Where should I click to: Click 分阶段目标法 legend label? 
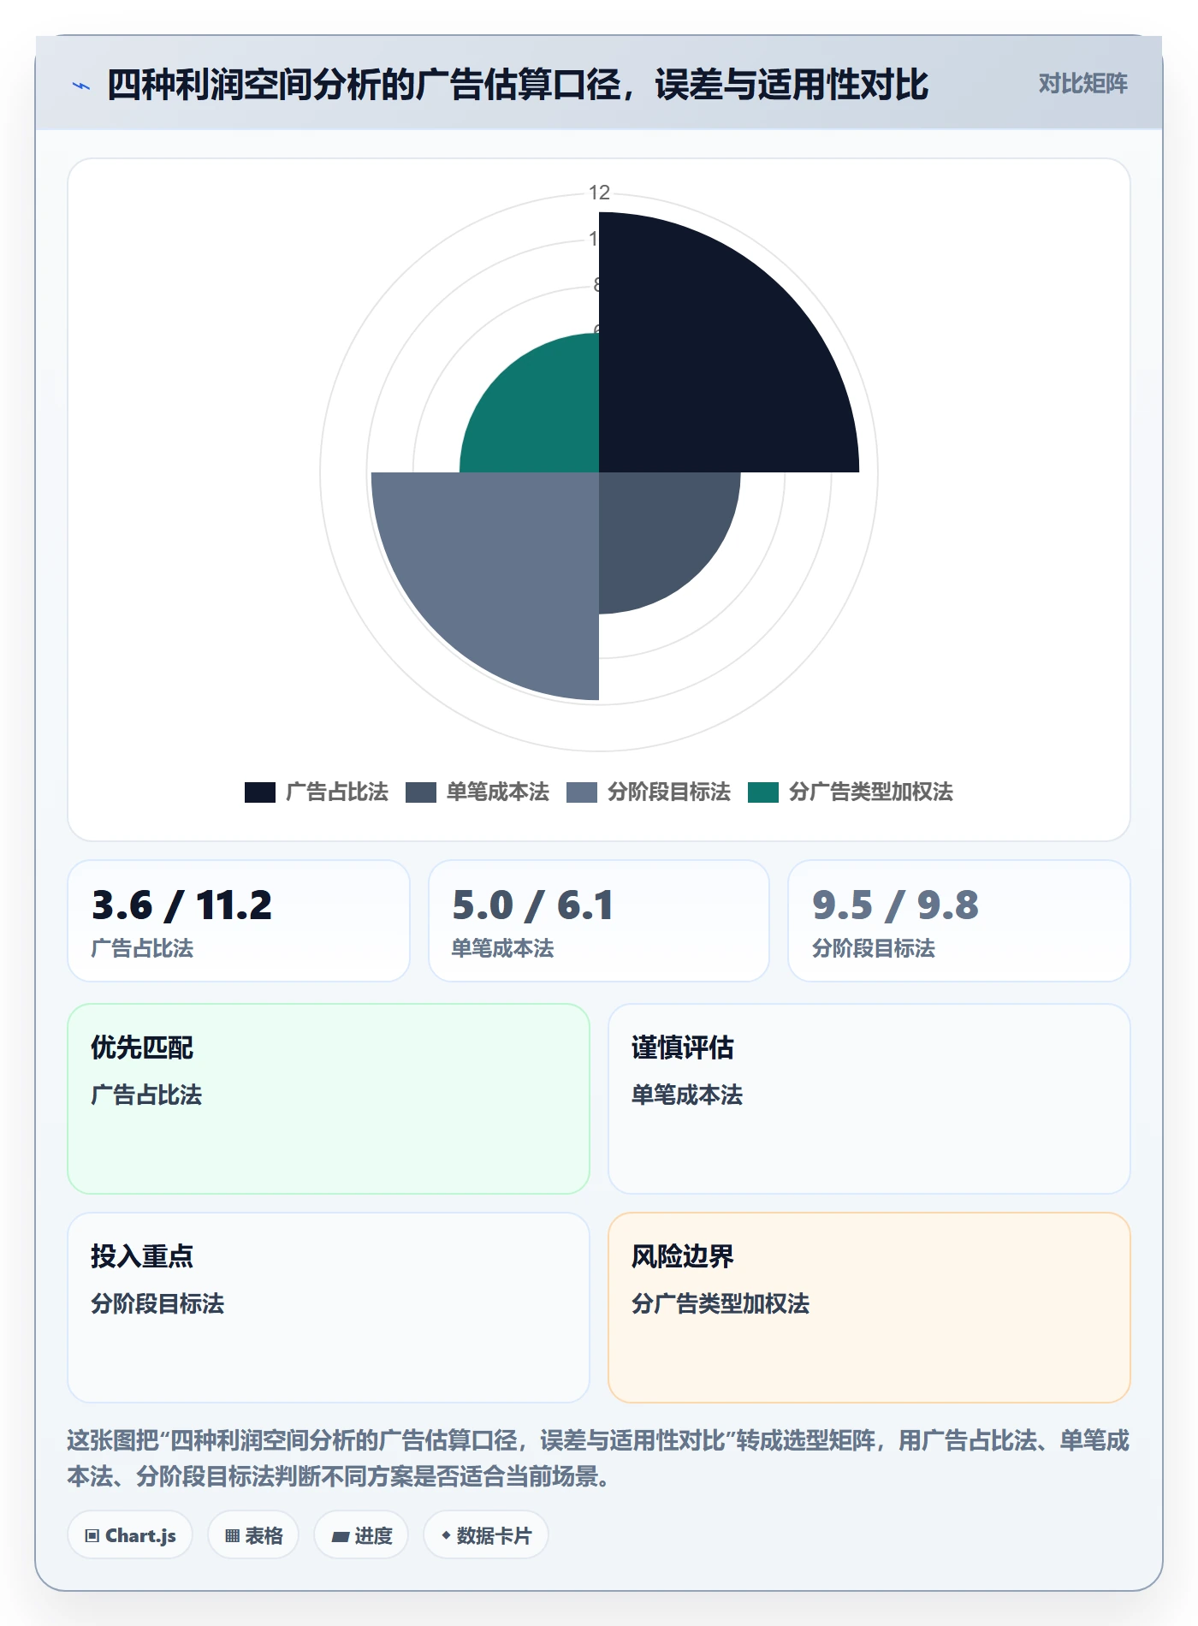tap(669, 792)
